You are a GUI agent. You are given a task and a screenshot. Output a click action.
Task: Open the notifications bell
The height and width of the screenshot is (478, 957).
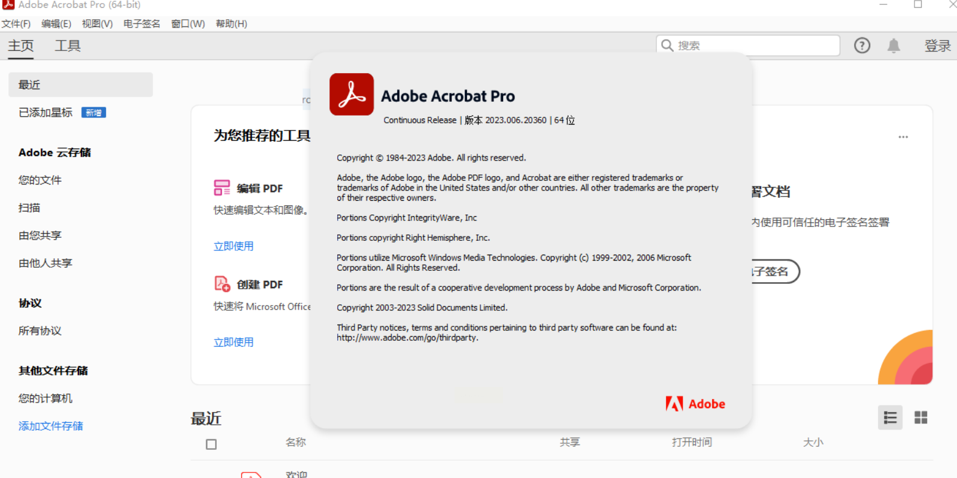[894, 46]
